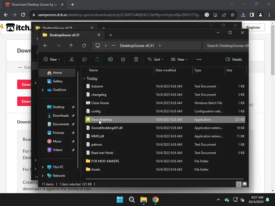
Task: Bookmark this page with the star icon
Action: [233, 15]
